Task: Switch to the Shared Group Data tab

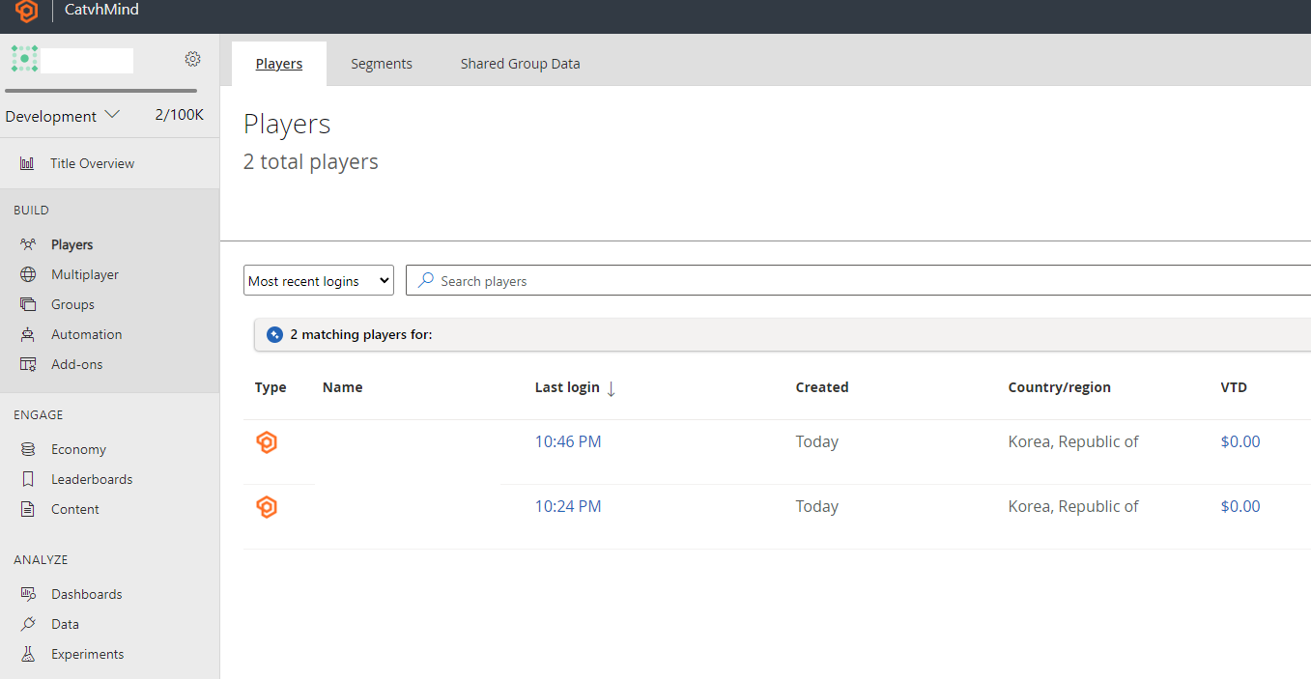Action: 520,64
